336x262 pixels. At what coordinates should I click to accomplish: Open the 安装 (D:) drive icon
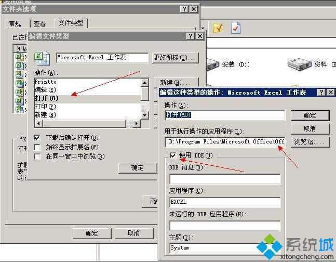tap(213, 64)
